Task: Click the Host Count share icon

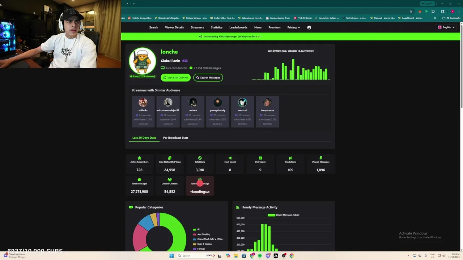Action: point(230,158)
